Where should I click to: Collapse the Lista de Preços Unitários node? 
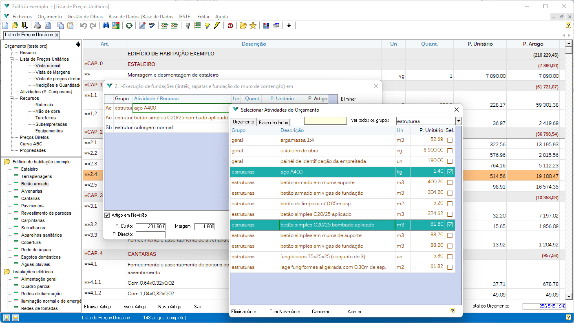11,59
